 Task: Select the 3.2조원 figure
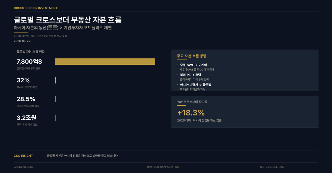[27, 118]
